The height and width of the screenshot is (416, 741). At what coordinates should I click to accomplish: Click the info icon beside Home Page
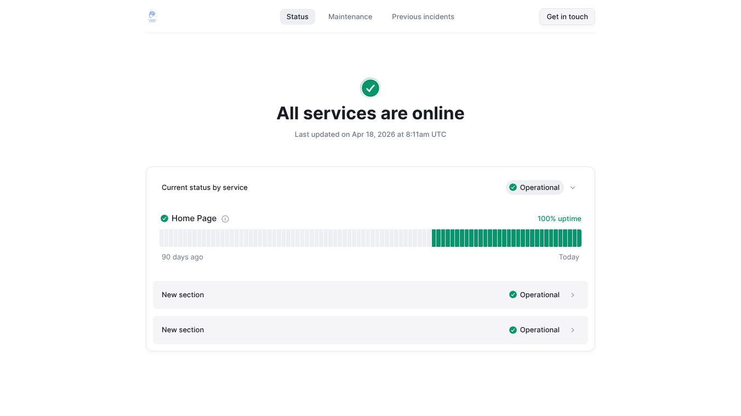[x=225, y=219]
